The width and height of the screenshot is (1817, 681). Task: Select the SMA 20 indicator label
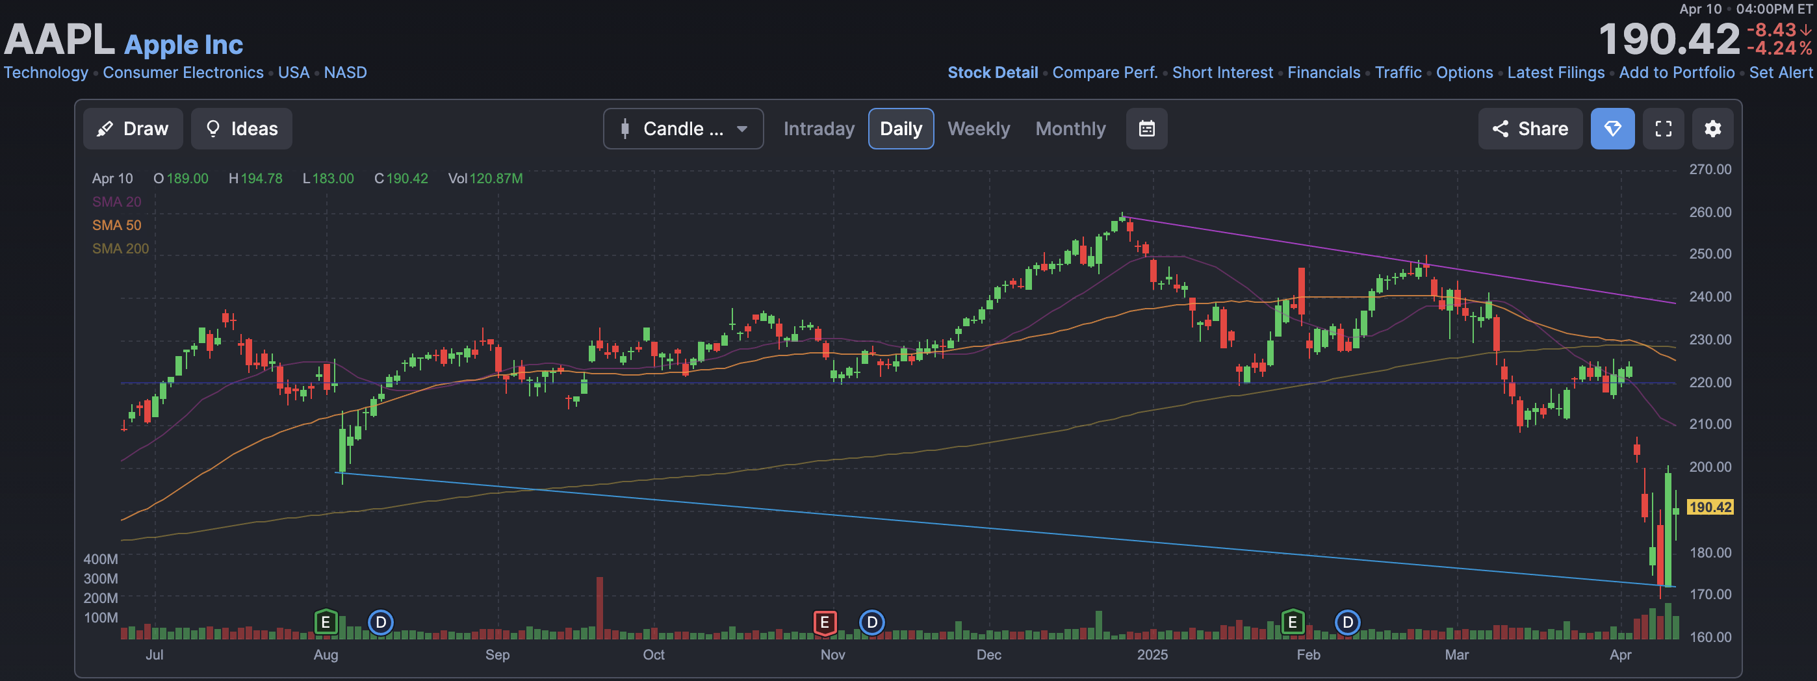(116, 201)
